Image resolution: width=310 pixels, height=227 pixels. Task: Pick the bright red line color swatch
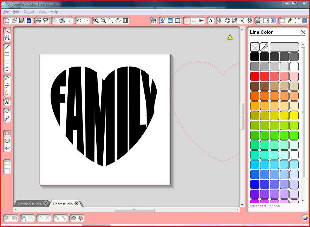coord(254,76)
